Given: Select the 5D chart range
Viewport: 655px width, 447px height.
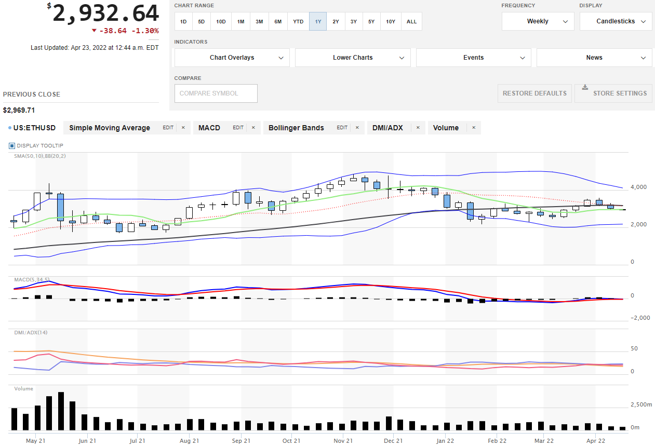Looking at the screenshot, I should (201, 22).
